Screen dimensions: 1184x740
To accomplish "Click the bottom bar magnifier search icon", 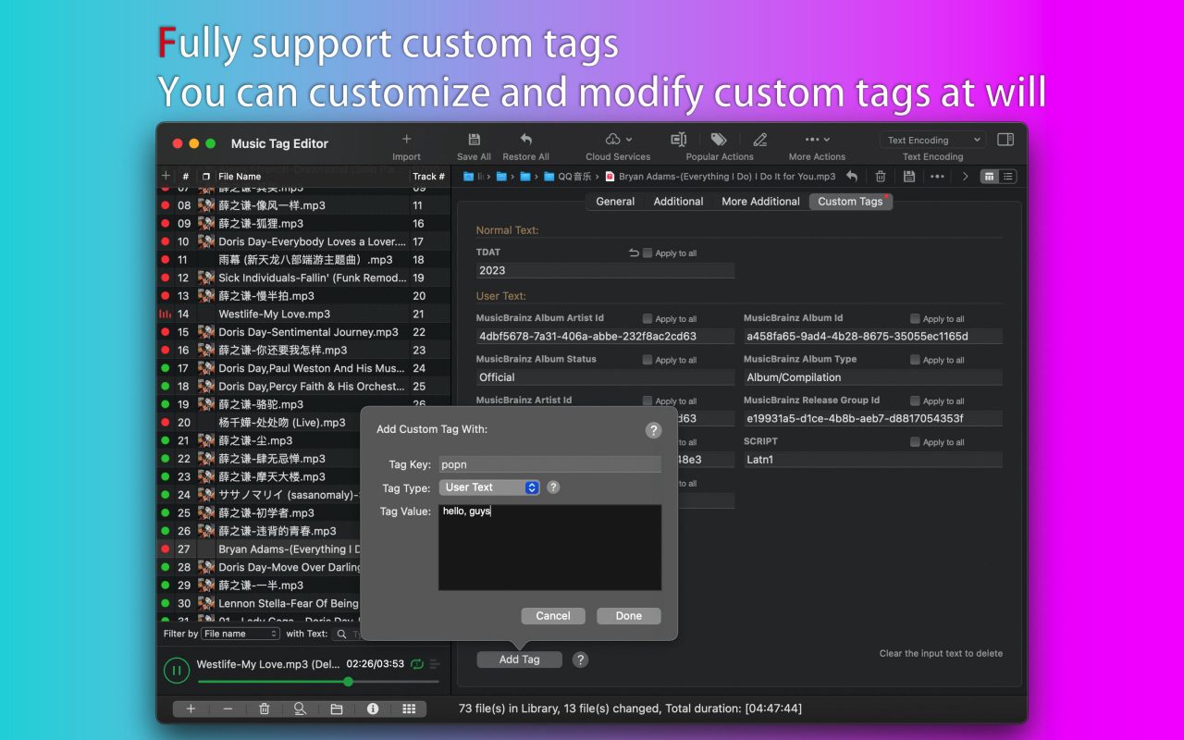I will coord(300,709).
